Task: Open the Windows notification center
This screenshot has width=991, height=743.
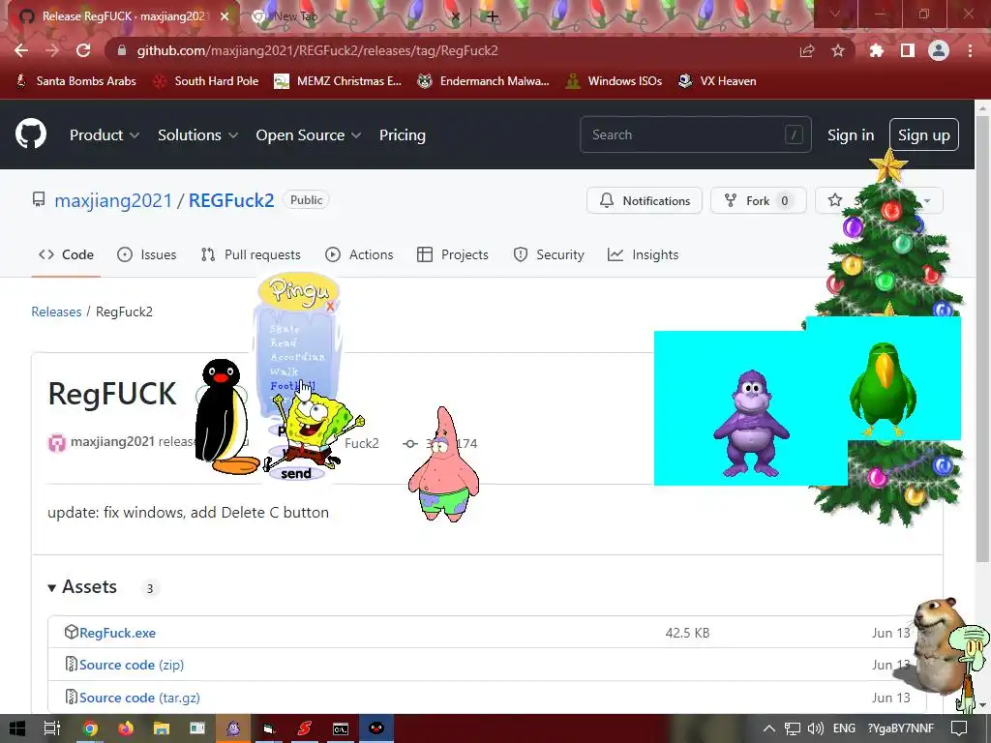Action: coord(959,728)
